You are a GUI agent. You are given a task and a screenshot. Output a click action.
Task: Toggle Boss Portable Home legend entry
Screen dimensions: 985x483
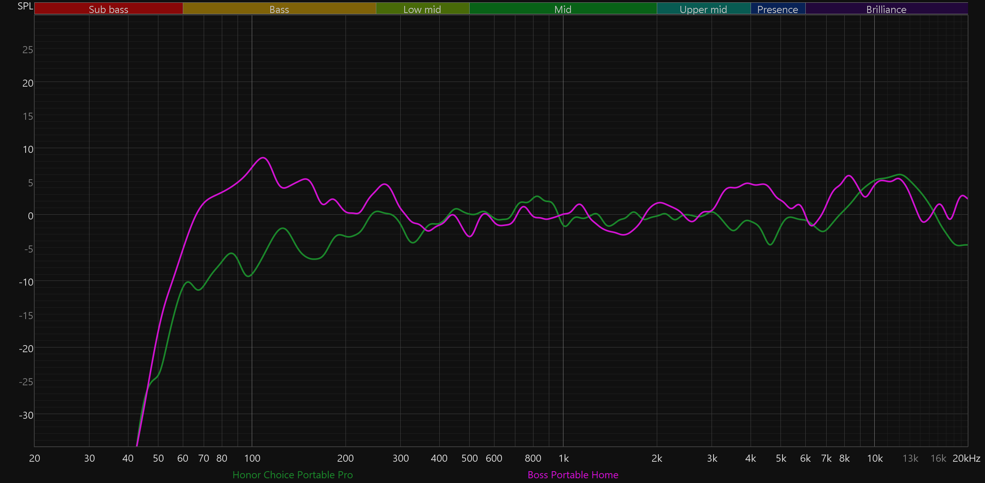pos(573,475)
